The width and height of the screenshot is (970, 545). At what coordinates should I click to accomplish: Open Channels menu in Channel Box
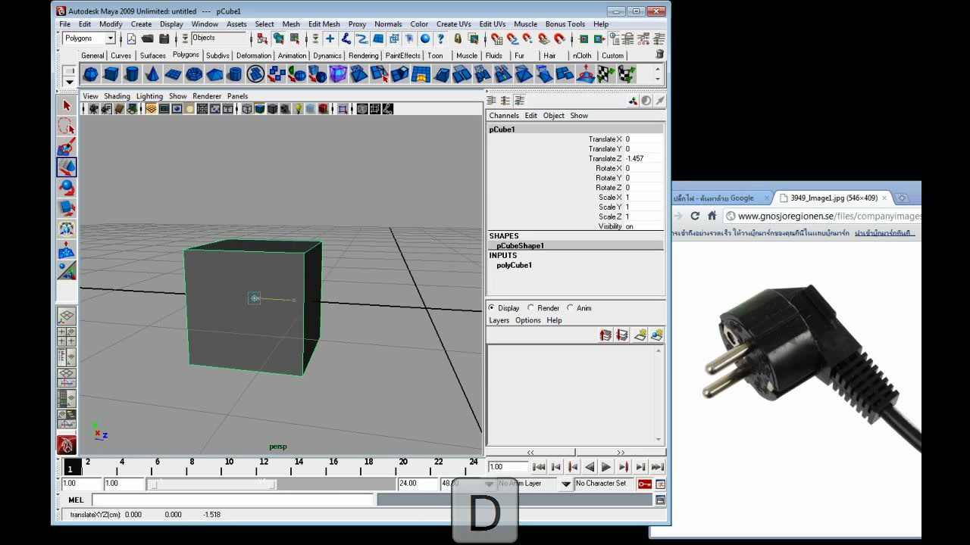pos(504,116)
